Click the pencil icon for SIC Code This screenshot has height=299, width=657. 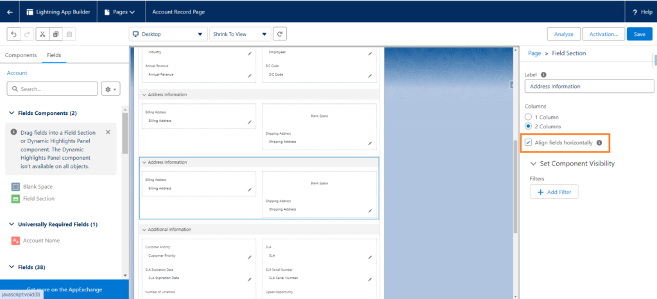click(x=370, y=76)
